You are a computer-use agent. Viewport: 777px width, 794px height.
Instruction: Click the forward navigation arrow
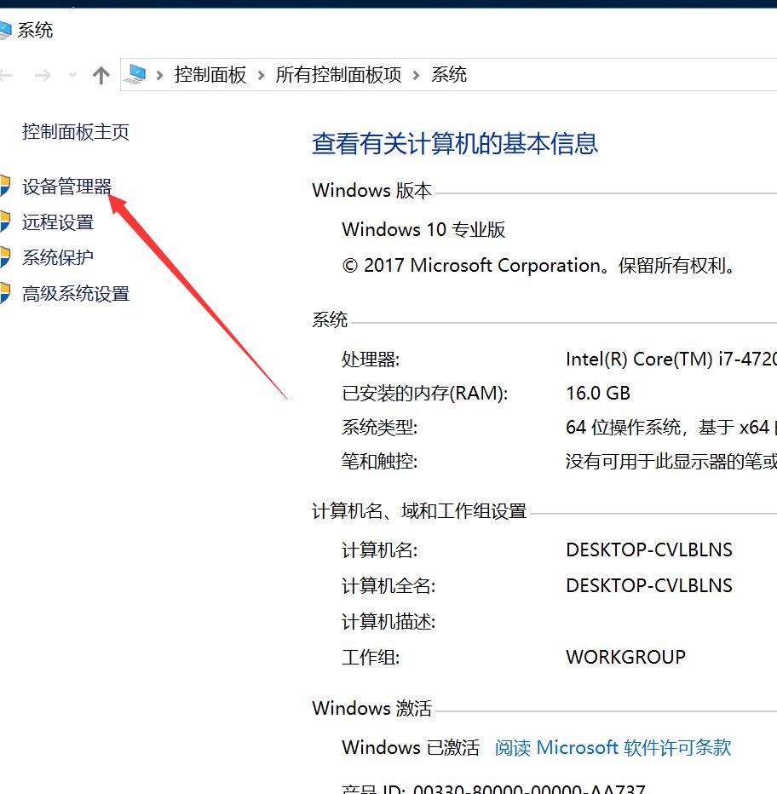(43, 74)
